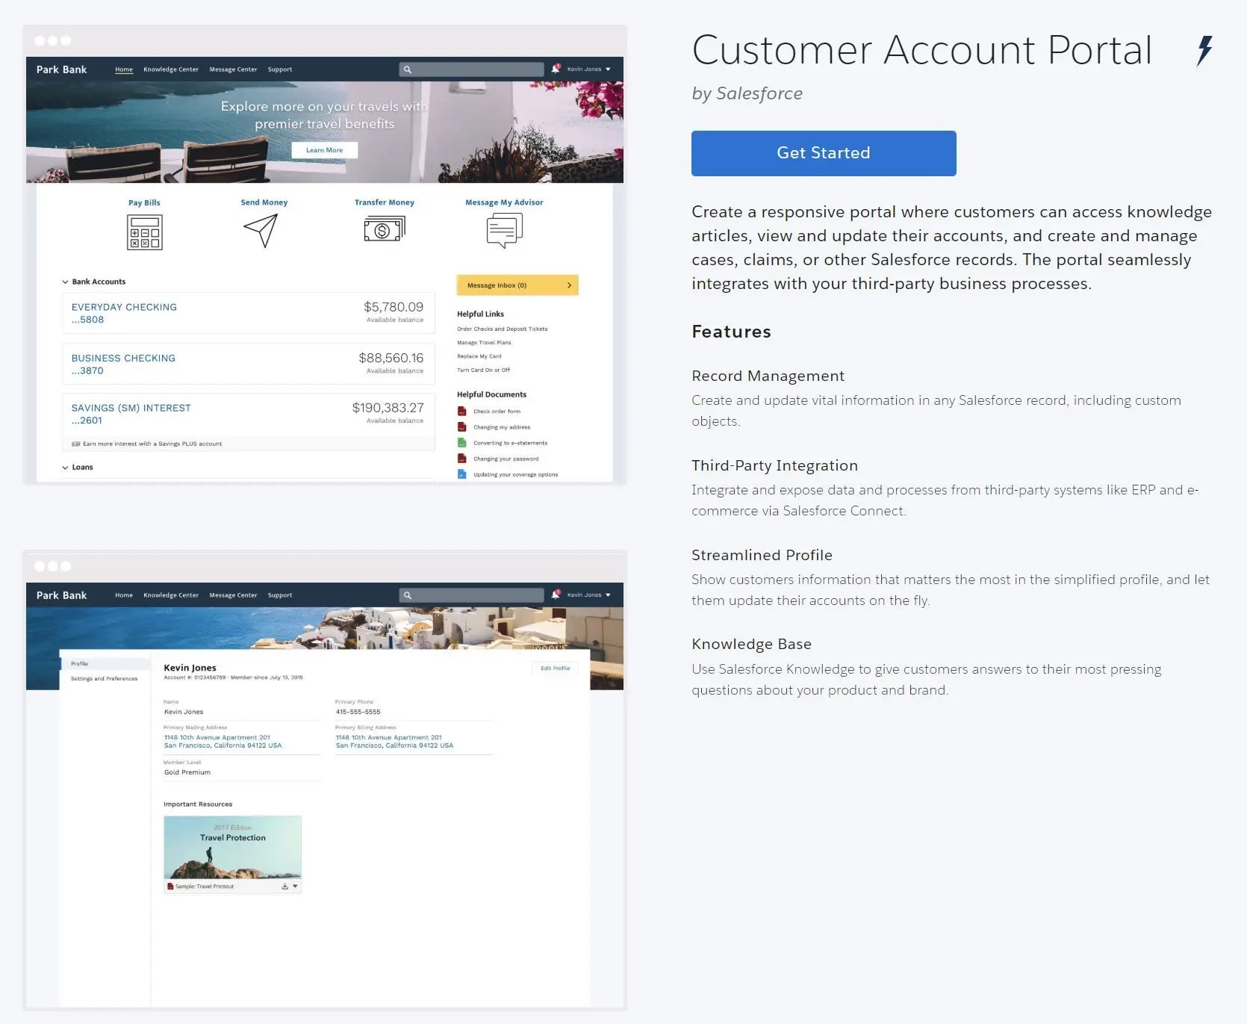Viewport: 1247px width, 1024px height.
Task: Open Kevin Jones dropdown in top preview
Action: click(x=588, y=69)
